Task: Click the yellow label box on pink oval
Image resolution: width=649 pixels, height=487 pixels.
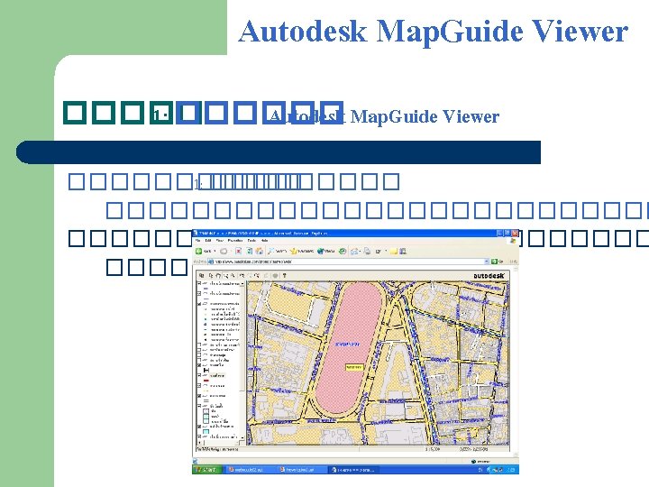Action: tap(354, 367)
